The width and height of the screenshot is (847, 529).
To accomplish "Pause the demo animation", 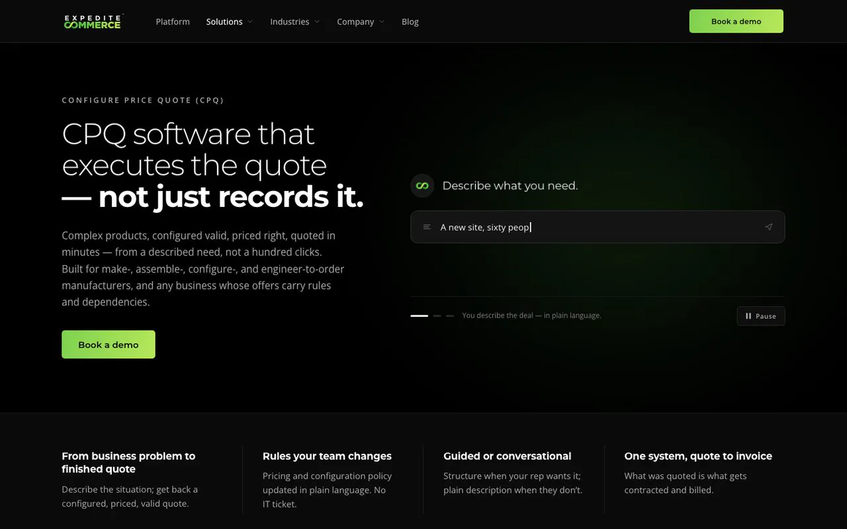I will [x=761, y=316].
